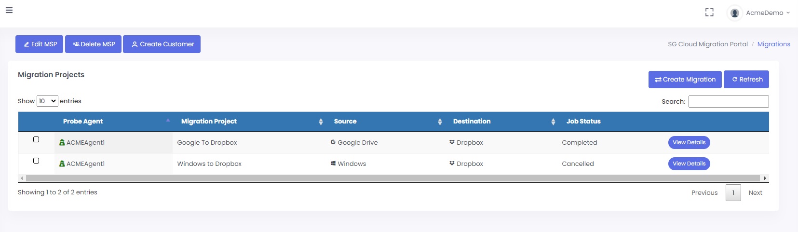798x232 pixels.
Task: Check the Windows to Dropbox row checkbox
Action: [36, 161]
